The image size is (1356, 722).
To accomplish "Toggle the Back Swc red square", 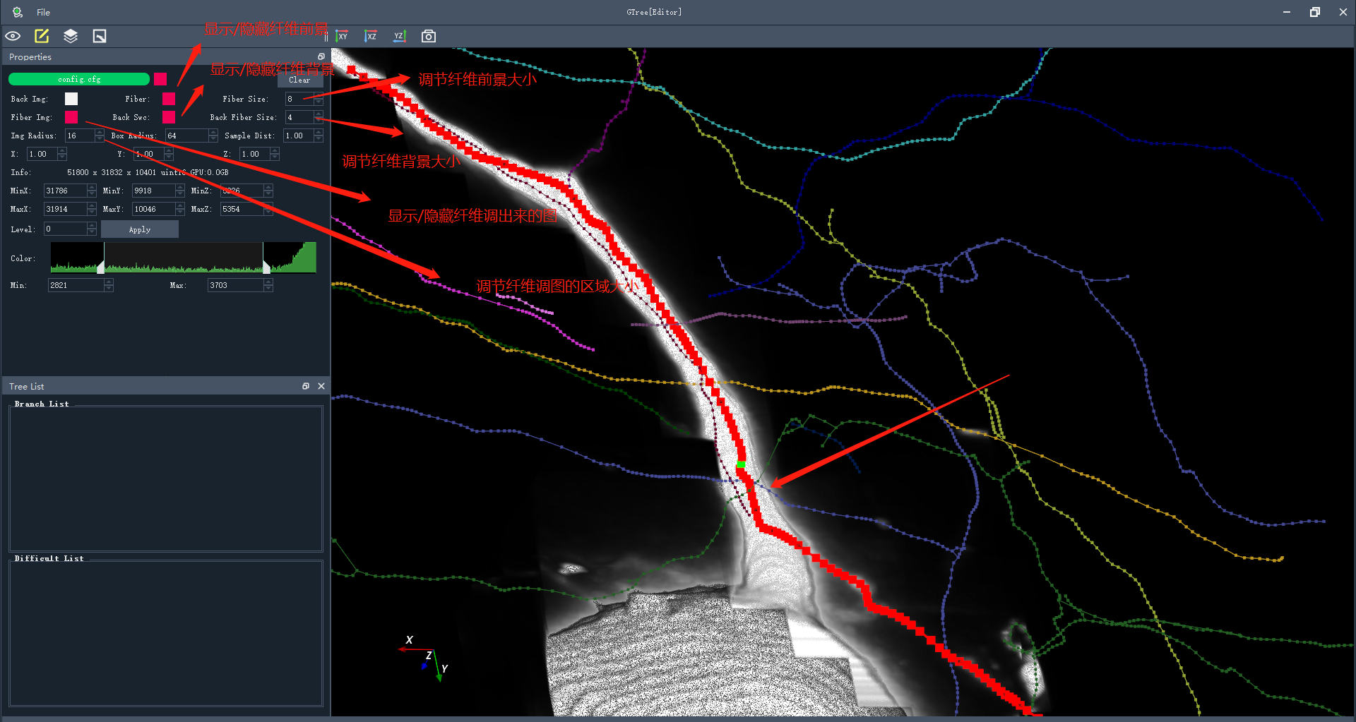I will [168, 117].
